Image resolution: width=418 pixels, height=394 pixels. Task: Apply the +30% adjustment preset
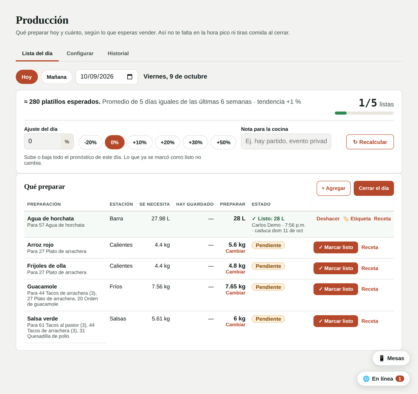pyautogui.click(x=196, y=142)
